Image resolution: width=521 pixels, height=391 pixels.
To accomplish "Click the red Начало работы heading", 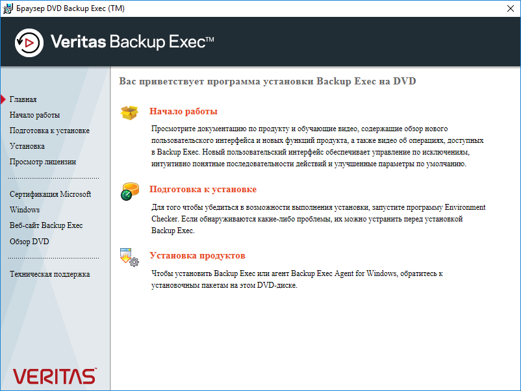I will tap(183, 111).
